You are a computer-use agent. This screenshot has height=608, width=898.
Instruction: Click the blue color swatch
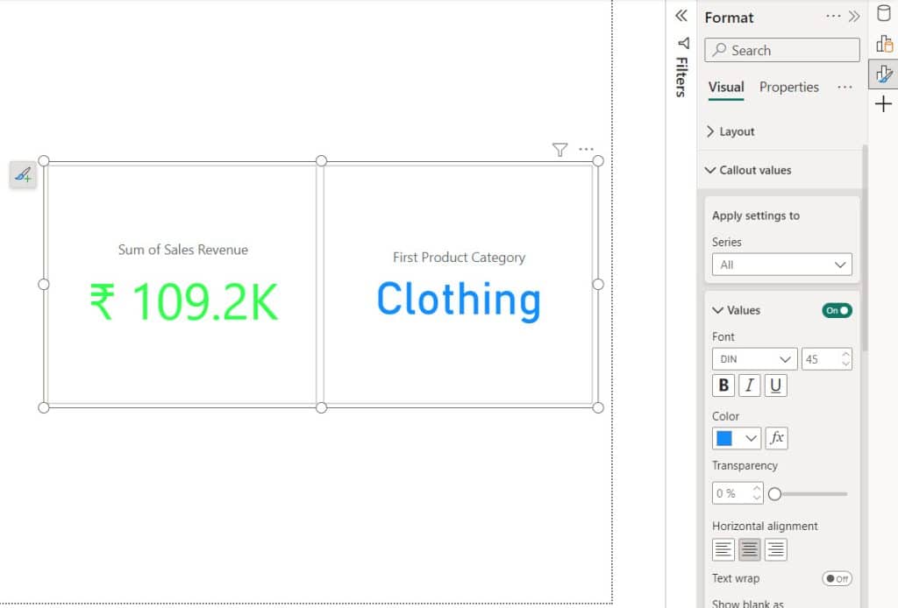tap(724, 438)
